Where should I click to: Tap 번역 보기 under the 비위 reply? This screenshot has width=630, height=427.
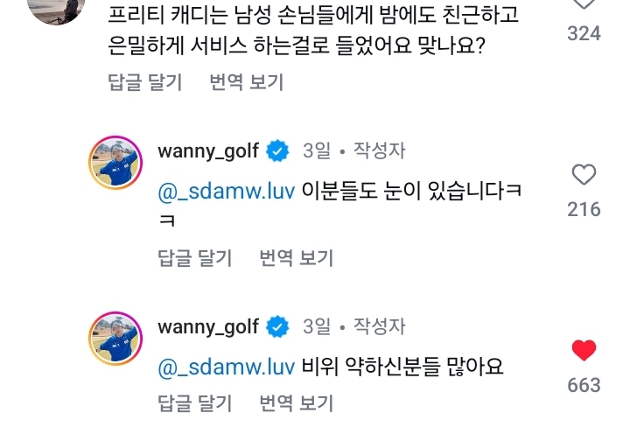[297, 403]
